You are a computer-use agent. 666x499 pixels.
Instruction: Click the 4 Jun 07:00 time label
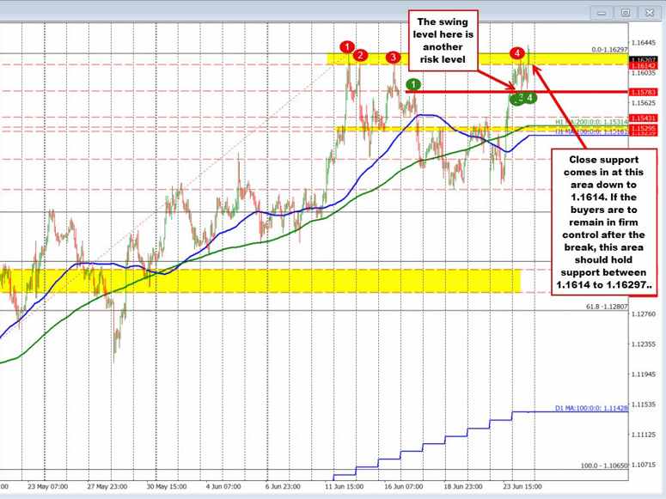(x=223, y=486)
